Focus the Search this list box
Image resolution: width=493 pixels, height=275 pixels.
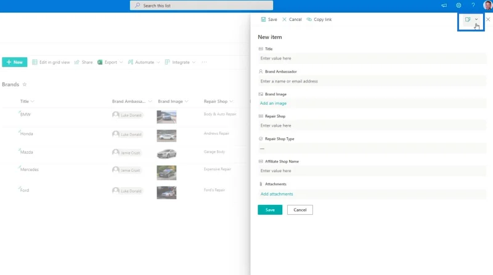click(x=202, y=6)
